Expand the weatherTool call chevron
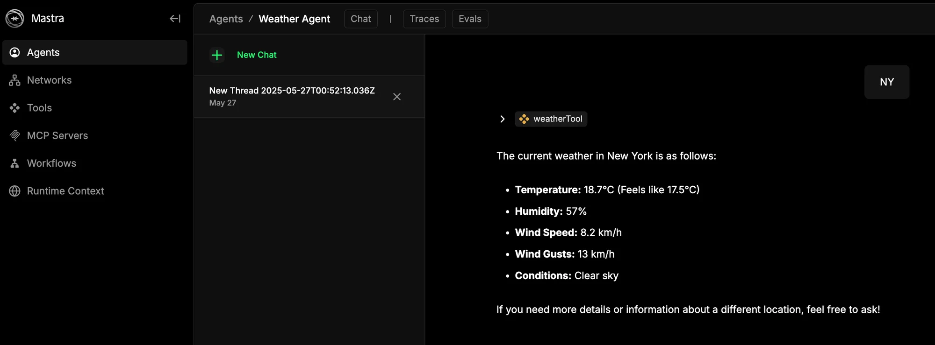 pos(503,119)
